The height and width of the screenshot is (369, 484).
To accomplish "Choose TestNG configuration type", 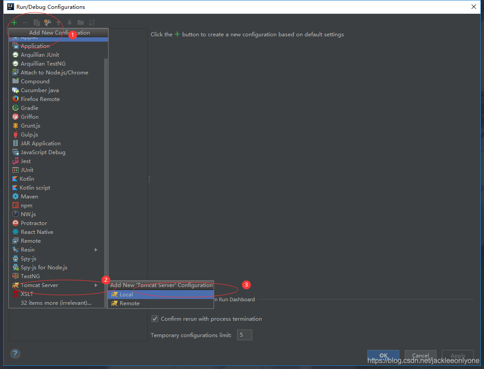I will coord(57,276).
